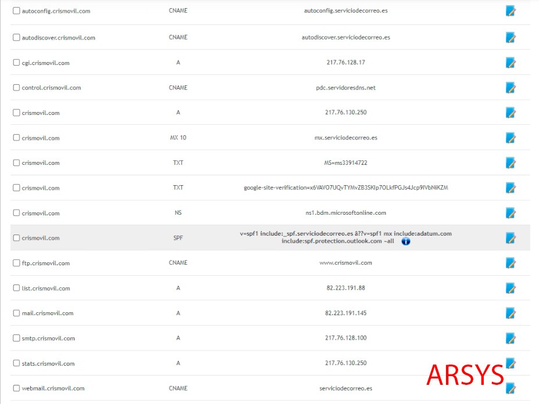
Task: Click the pdc.servidoresdns.net value text
Action: coord(346,88)
